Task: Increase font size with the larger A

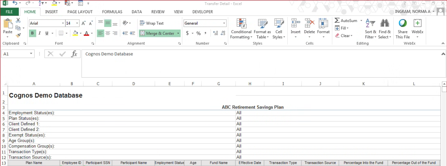Action: (84, 23)
